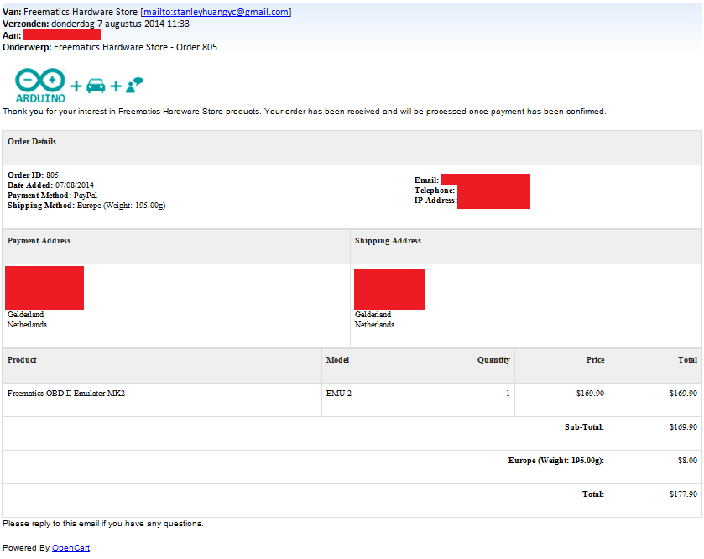
Task: Select the subject "Freematics Hardware Store - Order 805"
Action: (x=135, y=47)
